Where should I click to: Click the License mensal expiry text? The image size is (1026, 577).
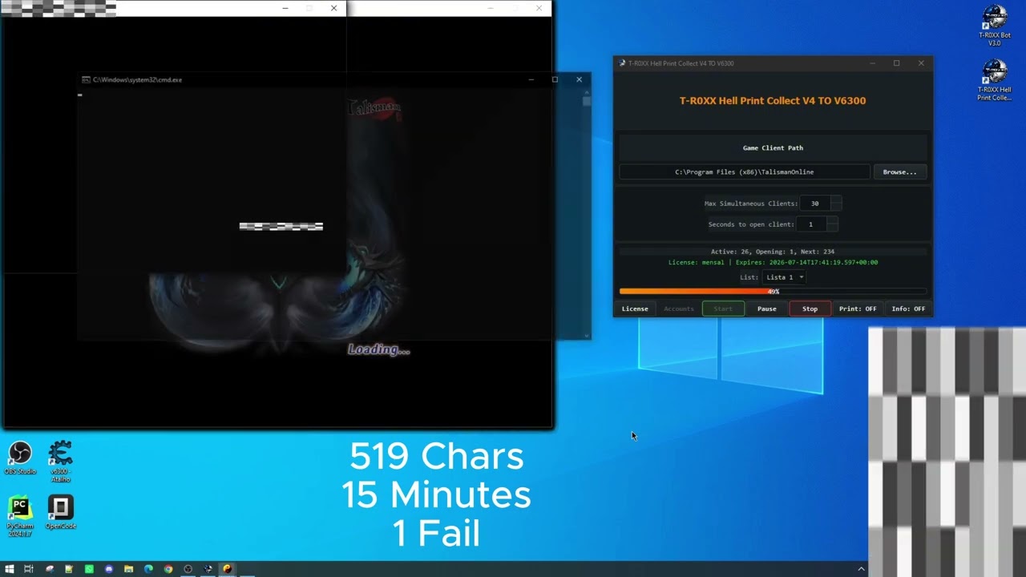(x=773, y=262)
